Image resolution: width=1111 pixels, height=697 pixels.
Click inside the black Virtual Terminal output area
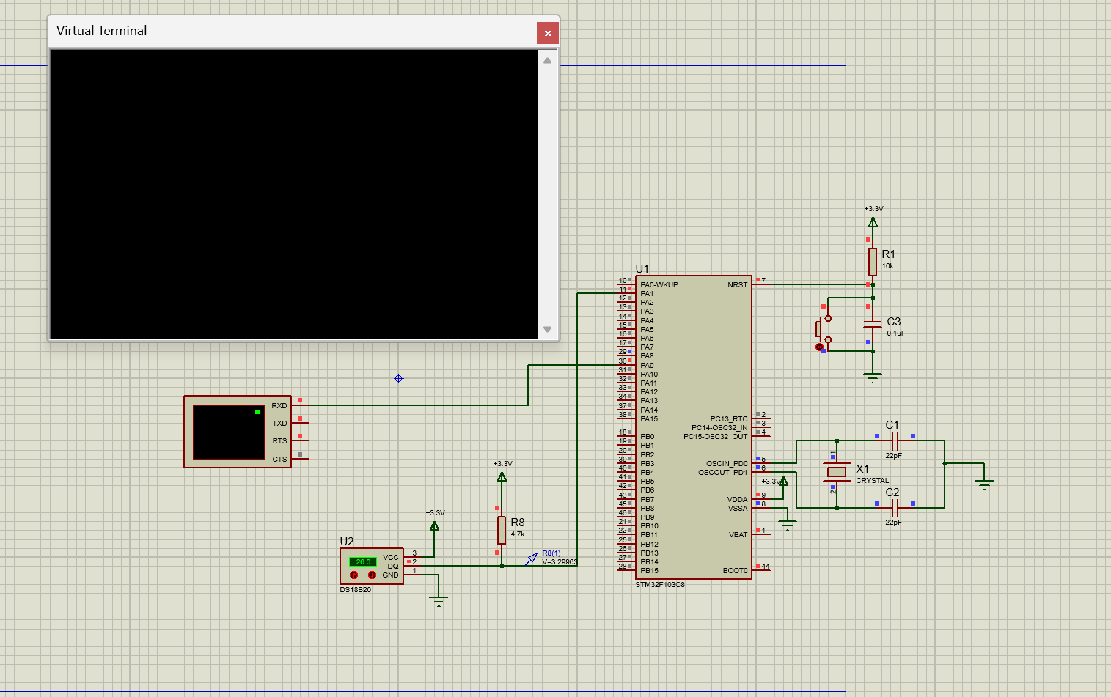(293, 193)
